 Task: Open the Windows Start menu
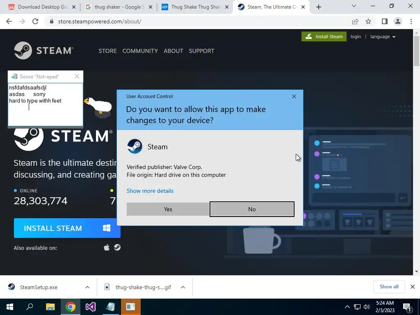tap(10, 307)
